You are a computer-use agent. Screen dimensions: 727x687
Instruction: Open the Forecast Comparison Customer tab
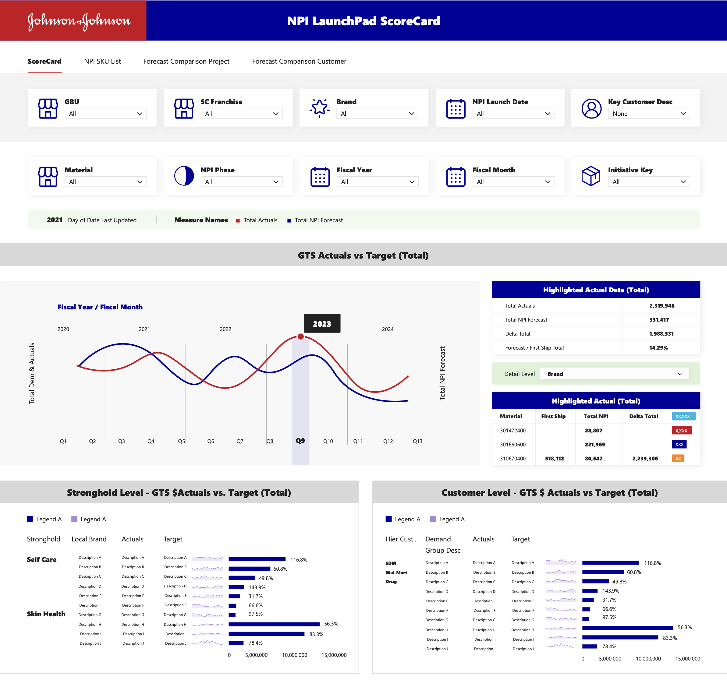click(299, 62)
